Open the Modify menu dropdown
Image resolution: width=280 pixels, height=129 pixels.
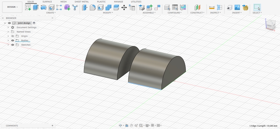click(108, 13)
